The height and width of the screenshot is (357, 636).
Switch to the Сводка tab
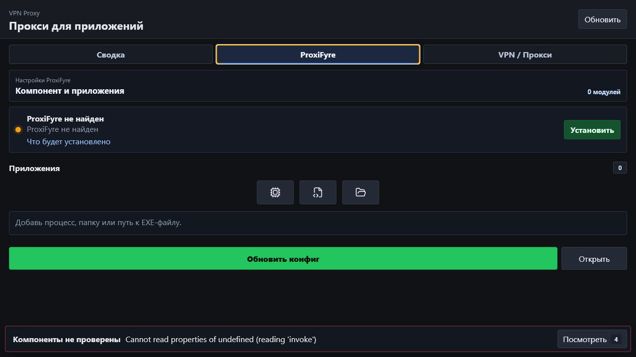[111, 55]
